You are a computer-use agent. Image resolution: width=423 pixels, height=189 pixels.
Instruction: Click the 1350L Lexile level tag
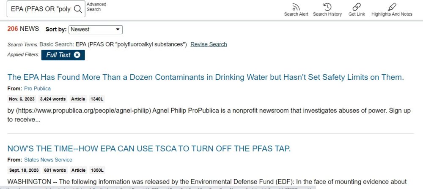pos(97,170)
